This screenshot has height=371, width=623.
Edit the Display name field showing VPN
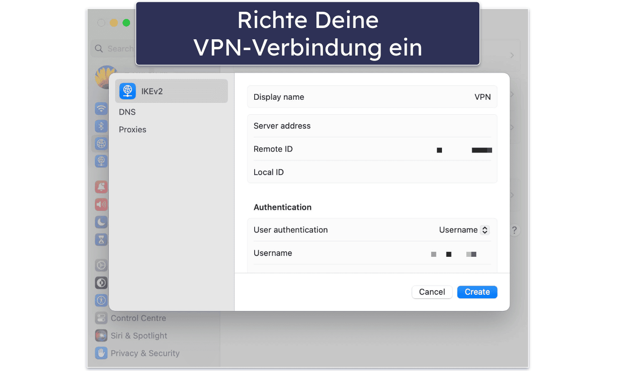pyautogui.click(x=372, y=97)
